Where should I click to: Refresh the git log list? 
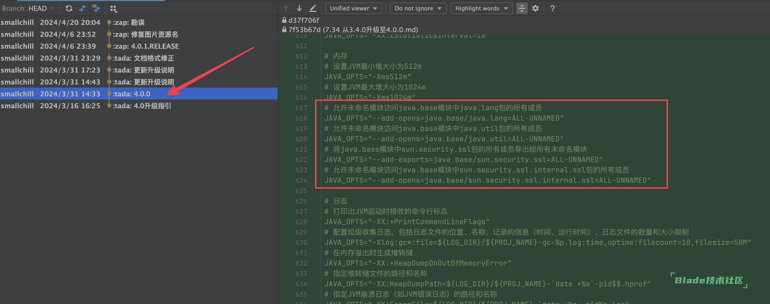pos(69,8)
